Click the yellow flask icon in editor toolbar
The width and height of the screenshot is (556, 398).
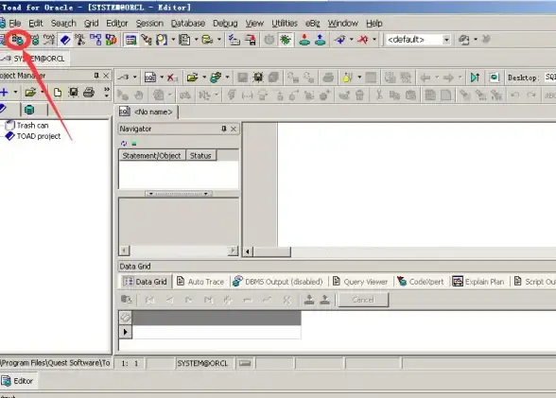[x=347, y=78]
